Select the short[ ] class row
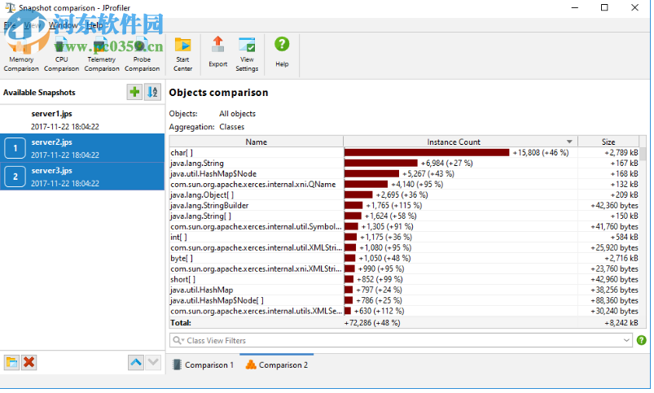The image size is (654, 393). click(x=404, y=279)
